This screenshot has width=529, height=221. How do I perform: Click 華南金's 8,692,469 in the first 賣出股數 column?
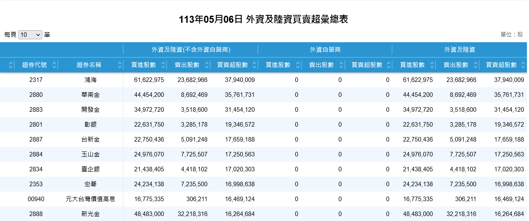[x=194, y=95]
